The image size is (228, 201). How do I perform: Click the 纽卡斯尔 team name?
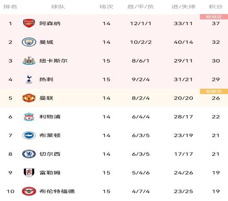(53, 61)
